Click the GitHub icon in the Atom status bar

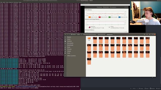point(152,88)
